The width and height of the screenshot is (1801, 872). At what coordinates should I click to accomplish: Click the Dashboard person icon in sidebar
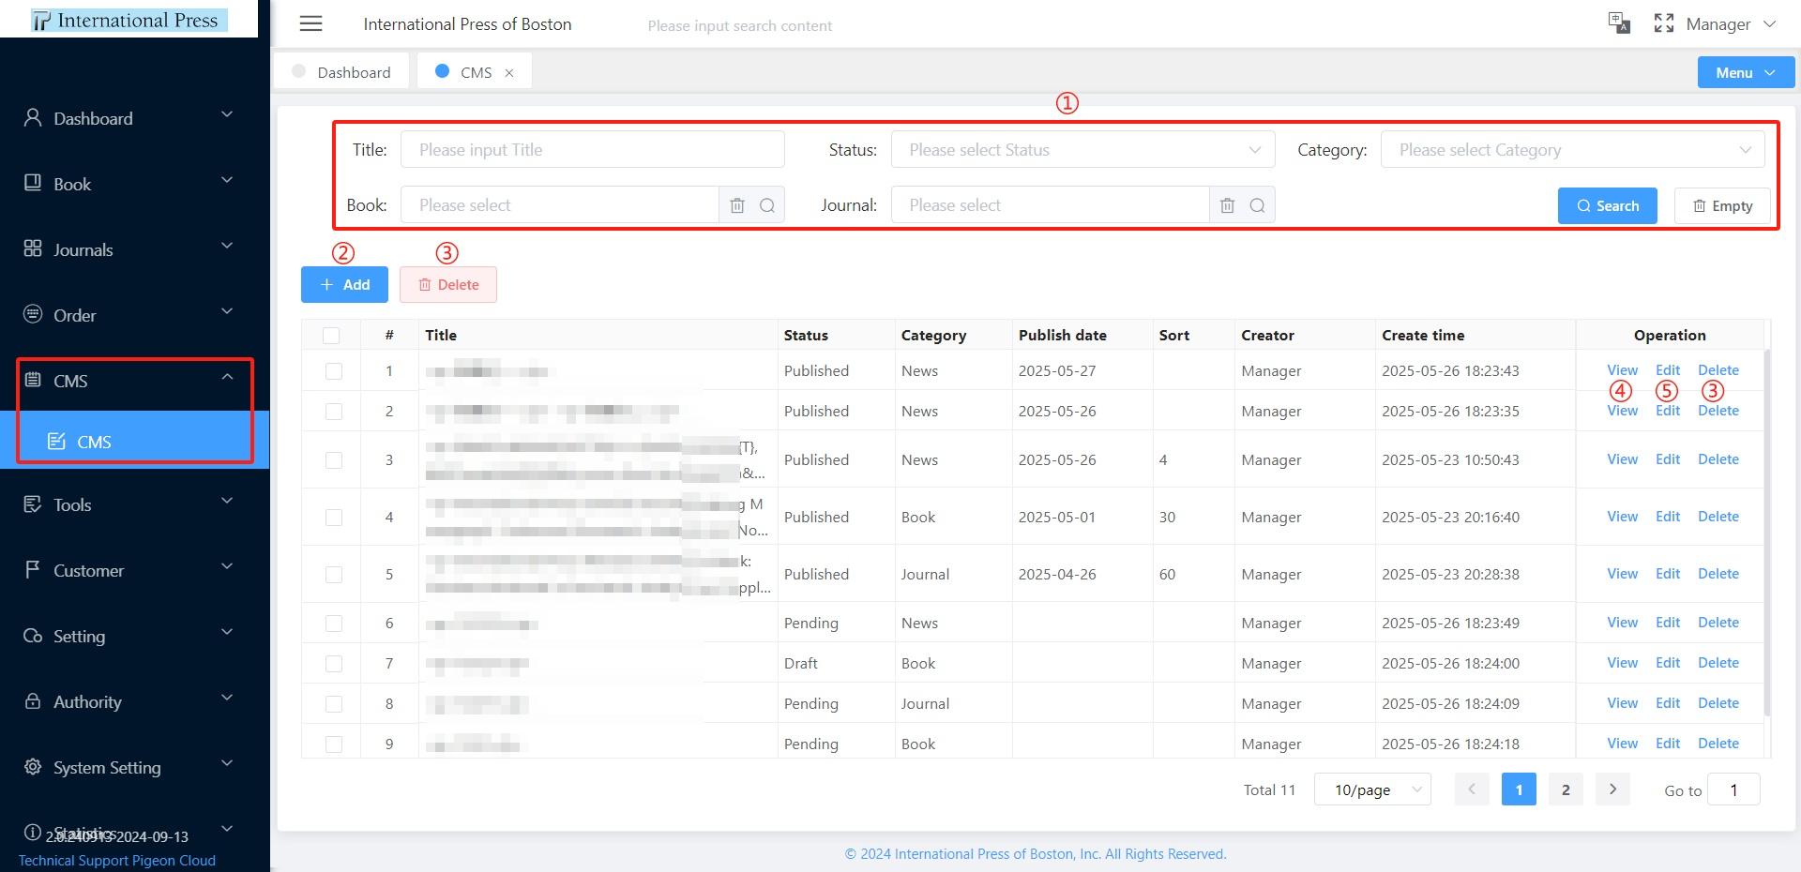(x=33, y=117)
